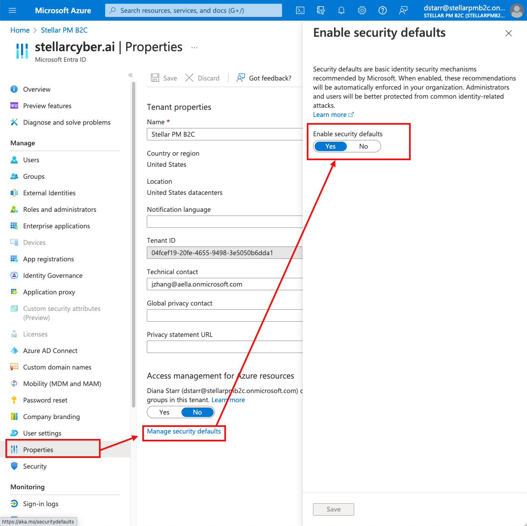Set Enable security defaults to No
Viewport: 527px width, 526px height.
pos(363,146)
